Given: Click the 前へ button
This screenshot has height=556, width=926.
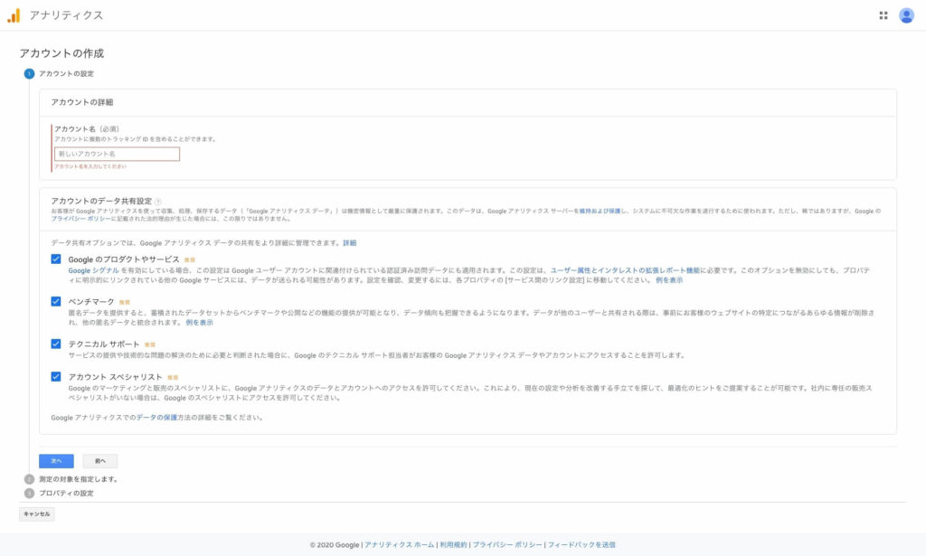Looking at the screenshot, I should tap(99, 461).
